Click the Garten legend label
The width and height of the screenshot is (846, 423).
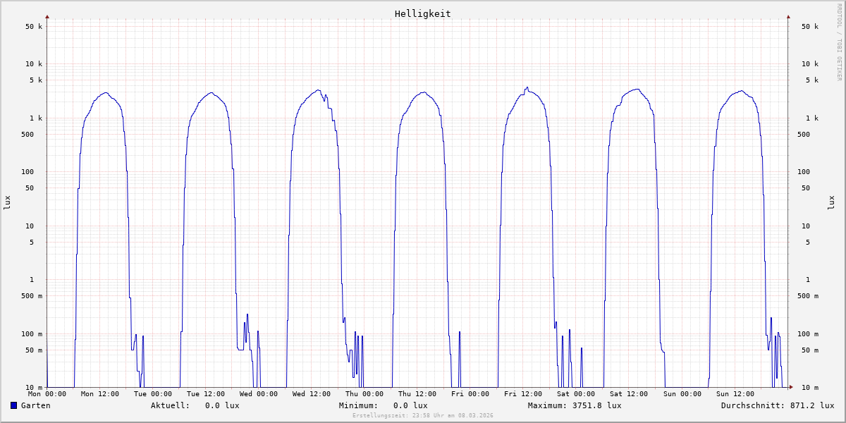[x=35, y=405]
